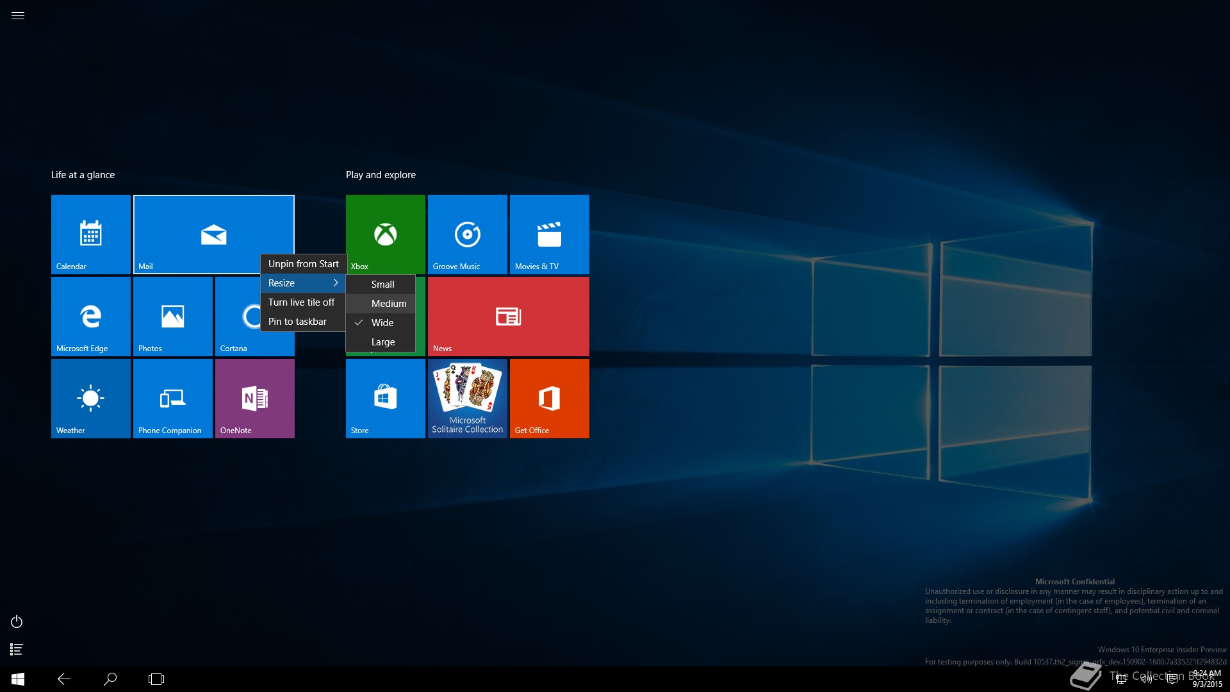Screen dimensions: 1230x692
Task: Click the taskbar clock and date
Action: (1207, 679)
